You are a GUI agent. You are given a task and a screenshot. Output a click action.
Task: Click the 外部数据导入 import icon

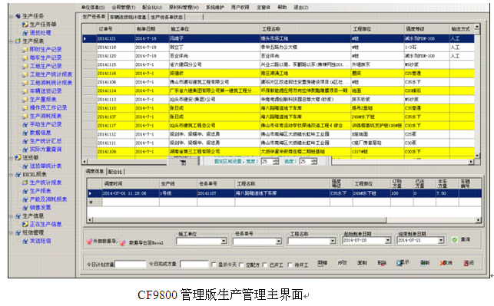[x=89, y=242]
